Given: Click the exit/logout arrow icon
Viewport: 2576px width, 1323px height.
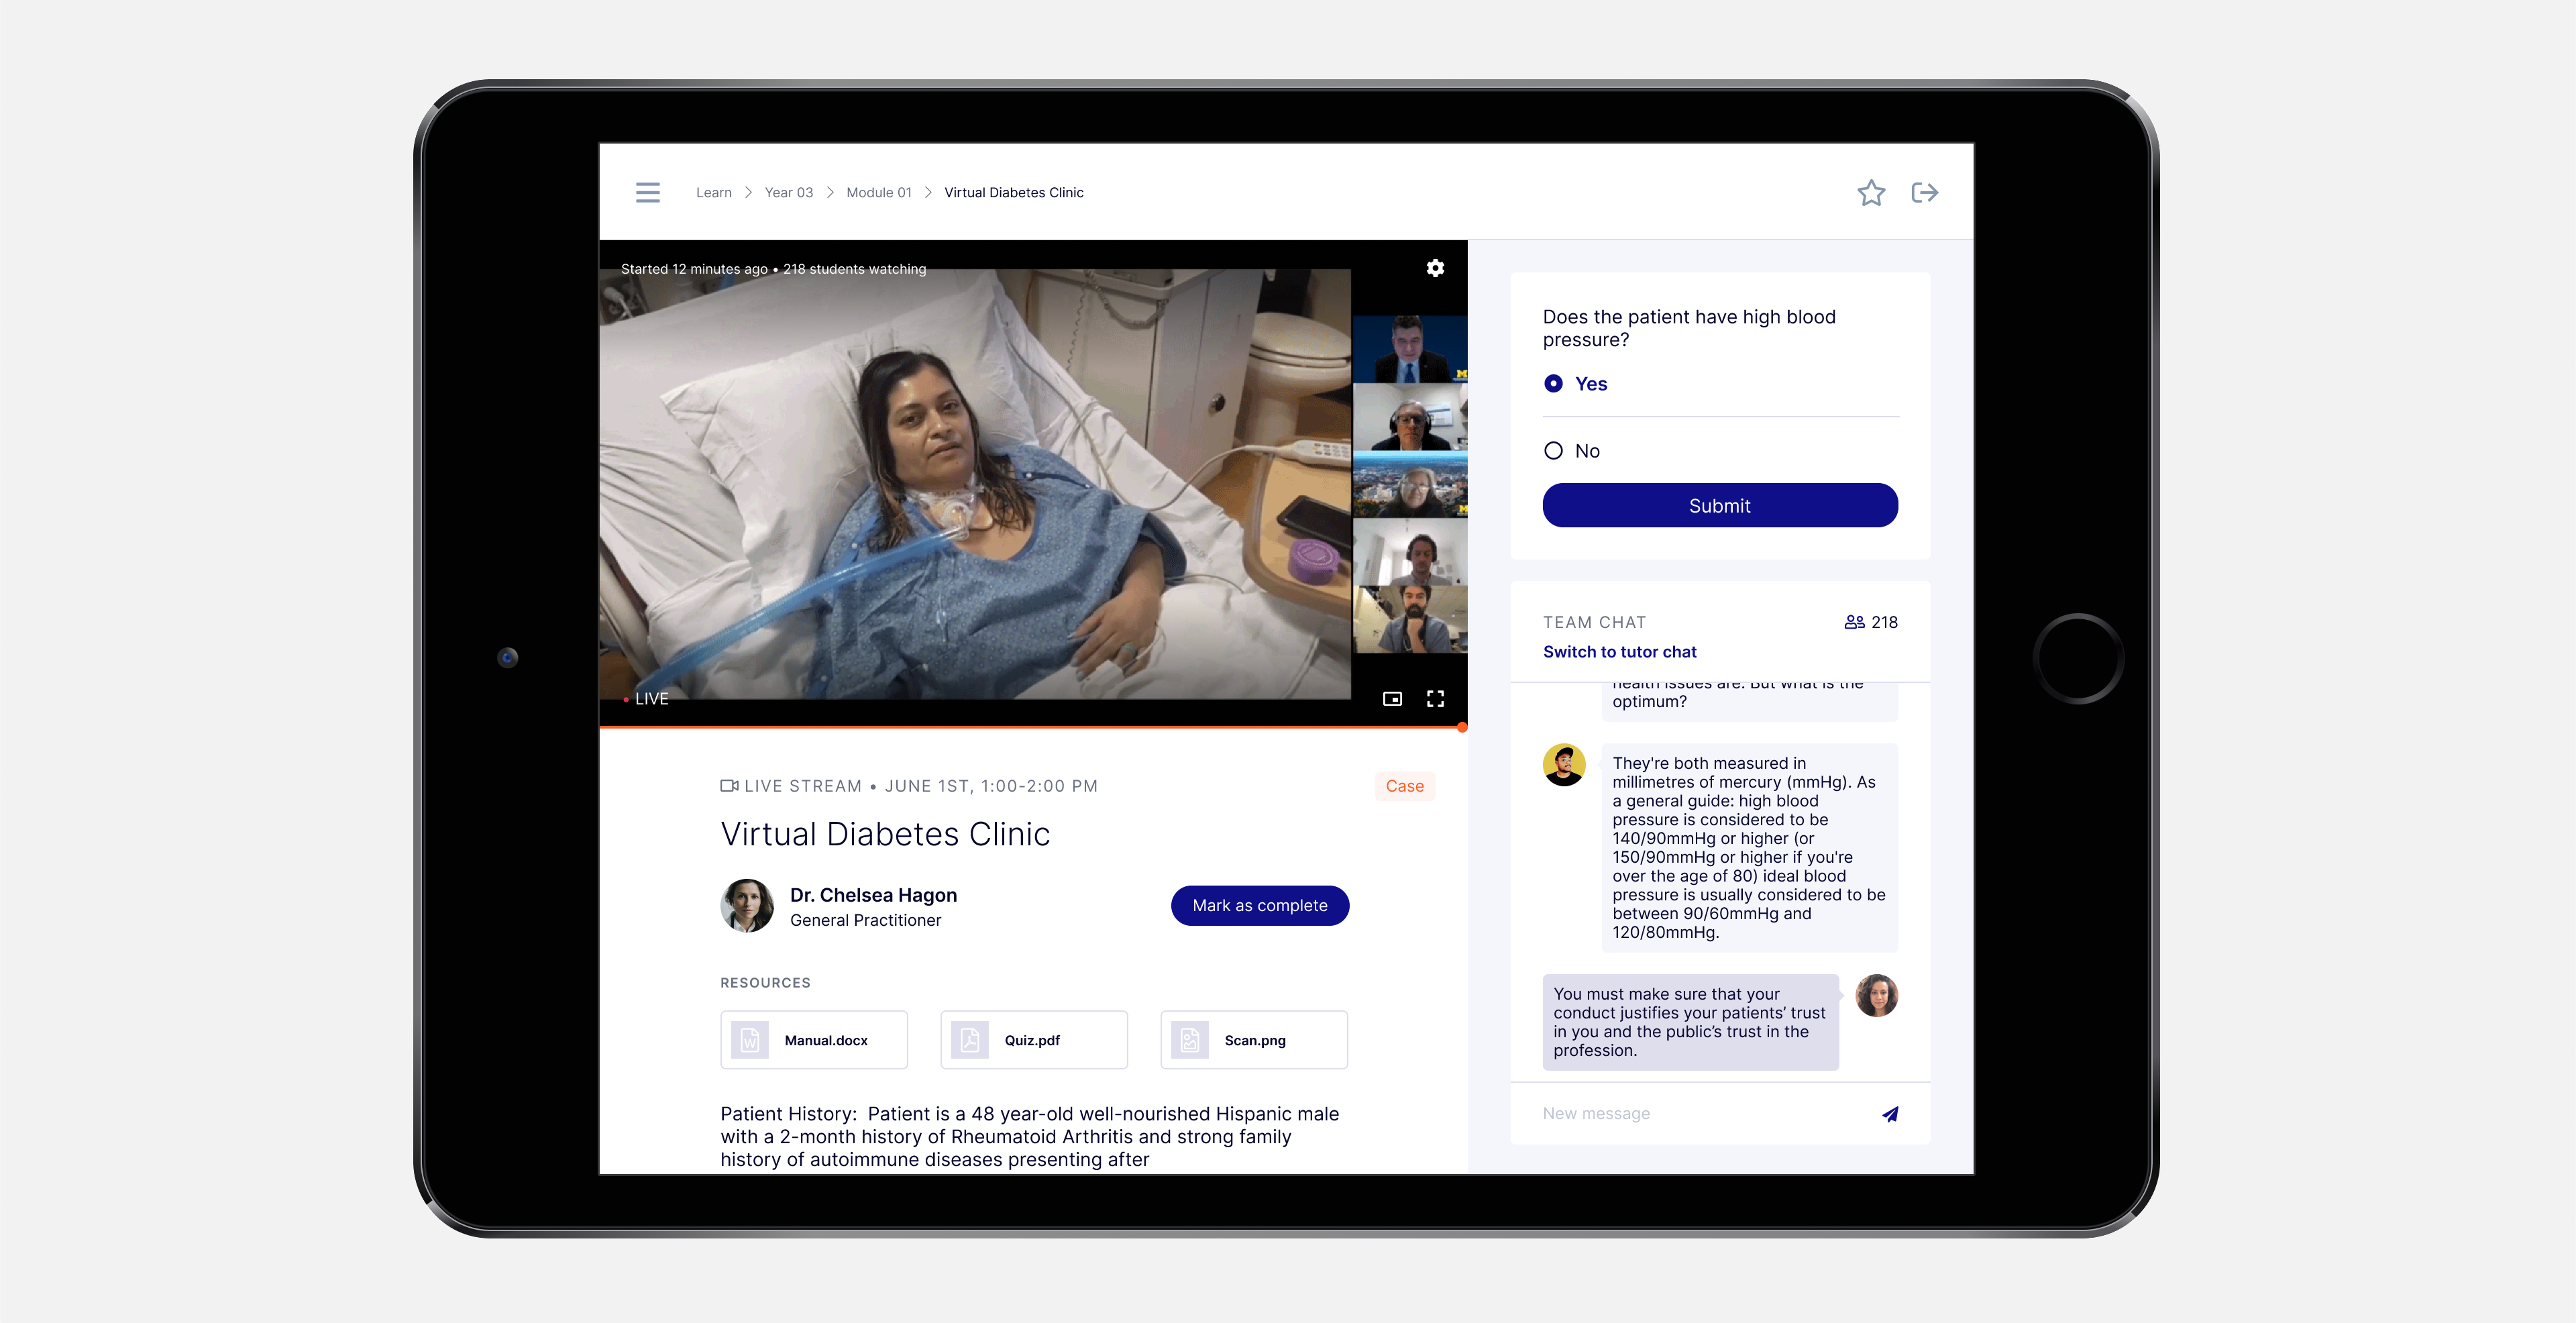Looking at the screenshot, I should 1924,192.
